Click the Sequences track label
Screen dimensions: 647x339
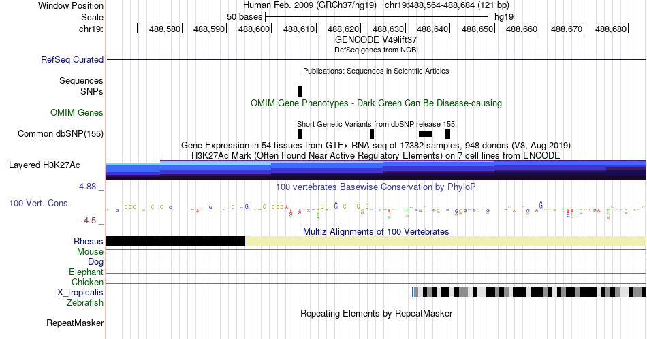point(81,80)
